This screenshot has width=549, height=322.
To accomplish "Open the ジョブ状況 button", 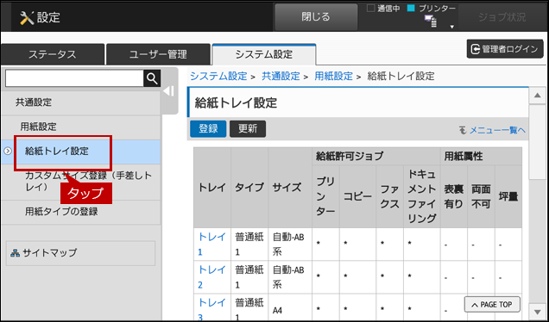I will (502, 17).
